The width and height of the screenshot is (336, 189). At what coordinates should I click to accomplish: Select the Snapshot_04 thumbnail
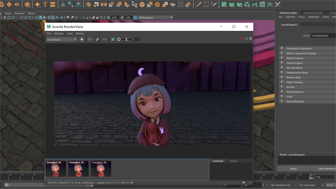coord(56,169)
